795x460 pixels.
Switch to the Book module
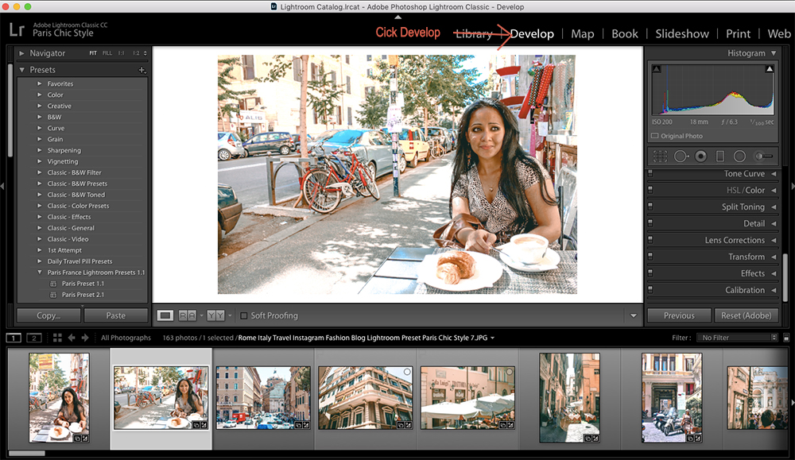tap(625, 34)
